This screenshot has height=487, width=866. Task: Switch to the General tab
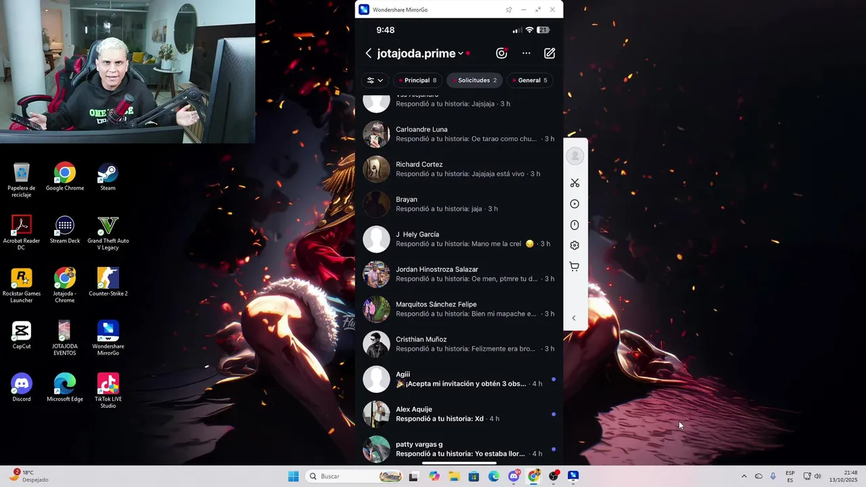click(530, 80)
